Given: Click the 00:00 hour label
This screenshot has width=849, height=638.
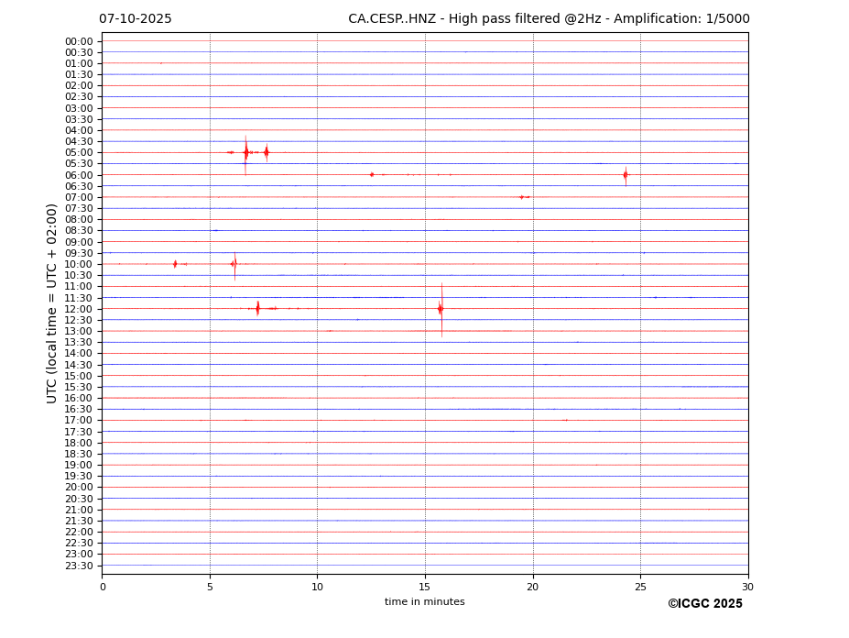Looking at the screenshot, I should [x=79, y=41].
